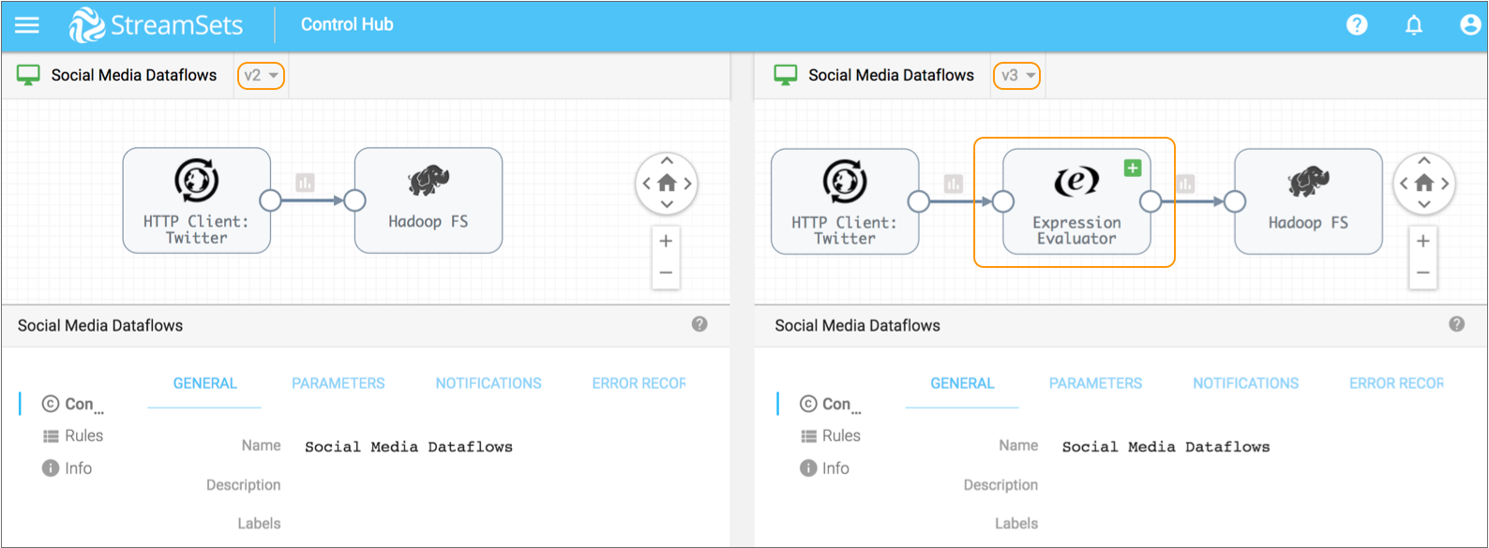Open the notifications bell
The image size is (1489, 548).
click(1413, 25)
